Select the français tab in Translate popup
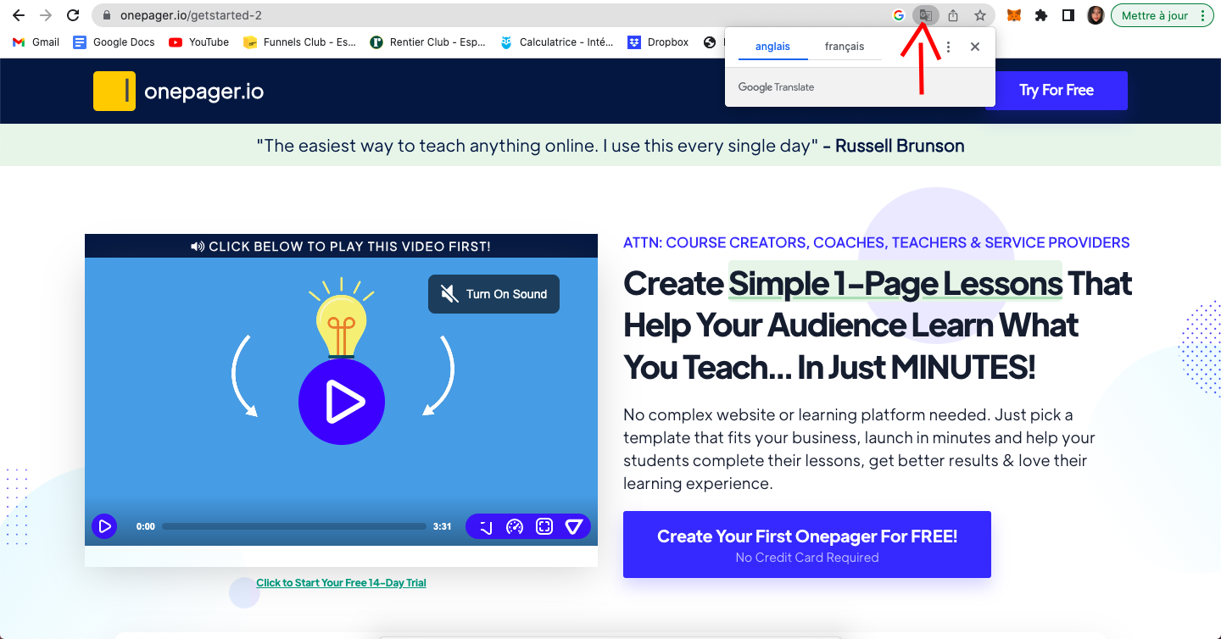The image size is (1221, 639). (845, 47)
